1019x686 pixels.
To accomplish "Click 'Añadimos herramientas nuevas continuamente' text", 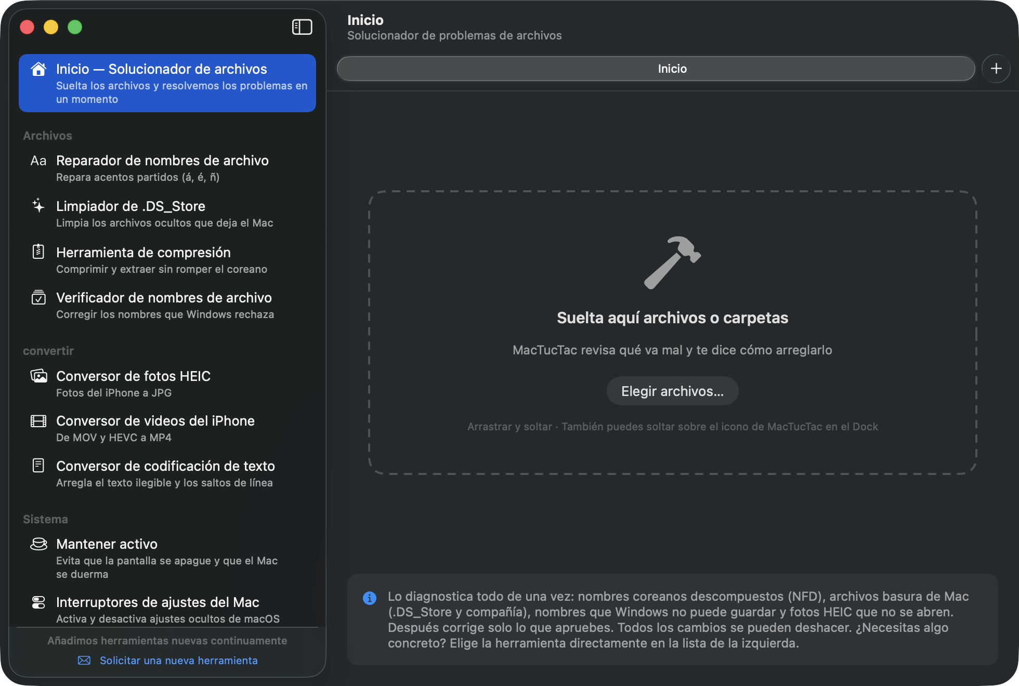I will point(167,641).
